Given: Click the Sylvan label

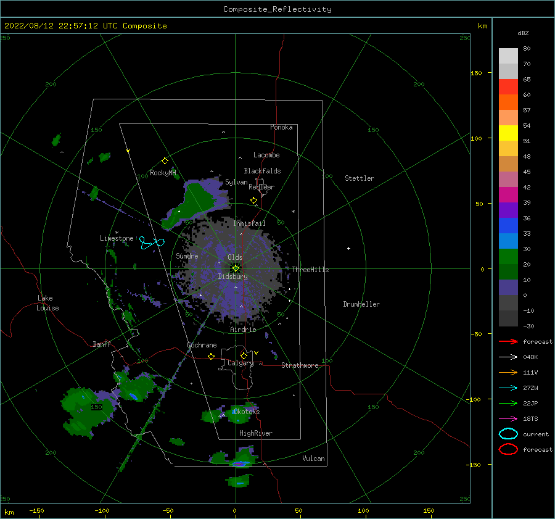Looking at the screenshot, I should pos(236,182).
